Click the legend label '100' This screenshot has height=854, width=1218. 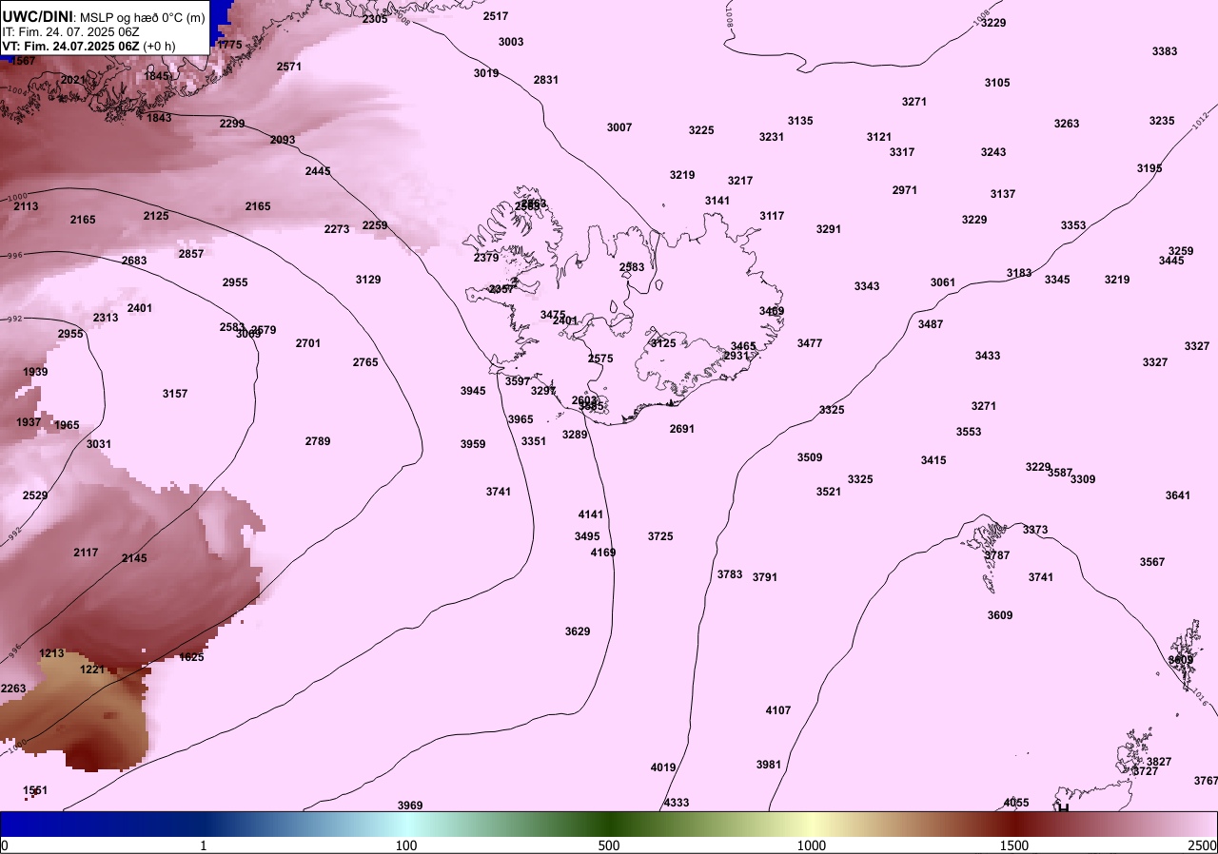[x=406, y=845]
